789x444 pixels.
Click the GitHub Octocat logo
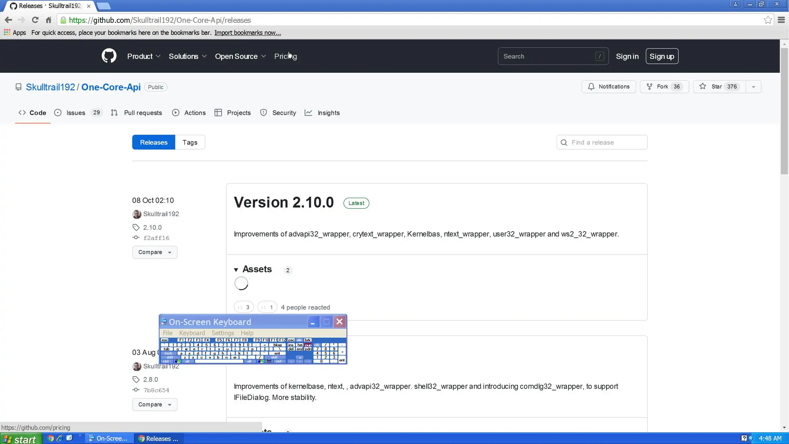click(109, 56)
